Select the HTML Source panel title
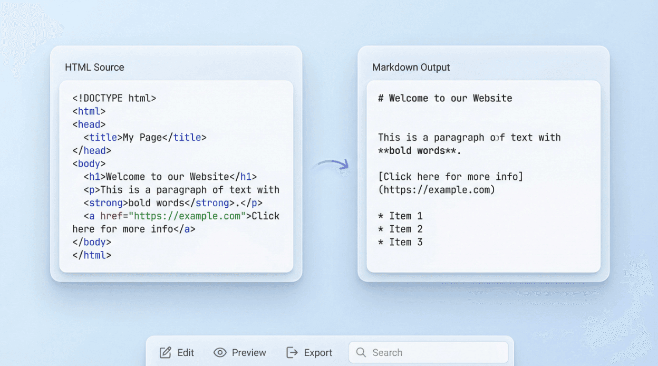 [94, 68]
